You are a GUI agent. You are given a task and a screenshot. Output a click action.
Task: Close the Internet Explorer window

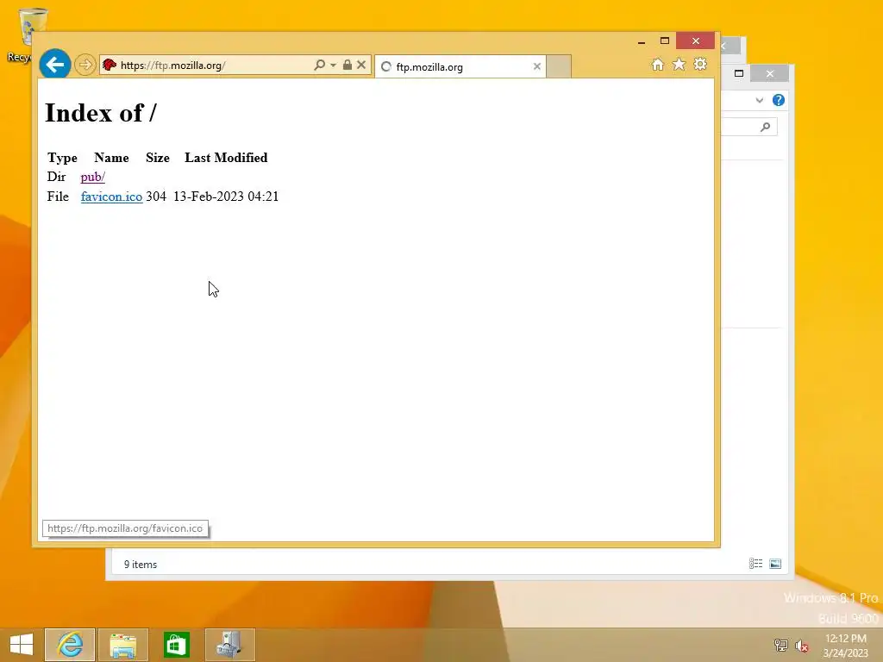[x=696, y=41]
